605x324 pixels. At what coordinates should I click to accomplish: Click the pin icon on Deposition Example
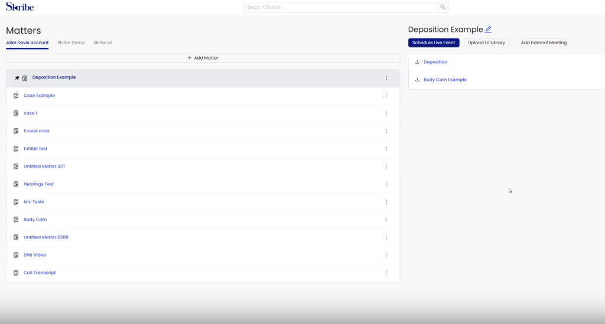pyautogui.click(x=17, y=78)
